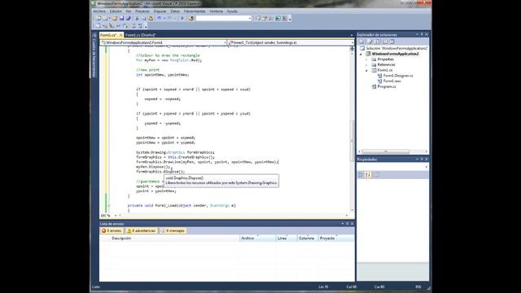Viewport: 521px width, 293px height.
Task: Expand the References folder
Action: pyautogui.click(x=367, y=65)
